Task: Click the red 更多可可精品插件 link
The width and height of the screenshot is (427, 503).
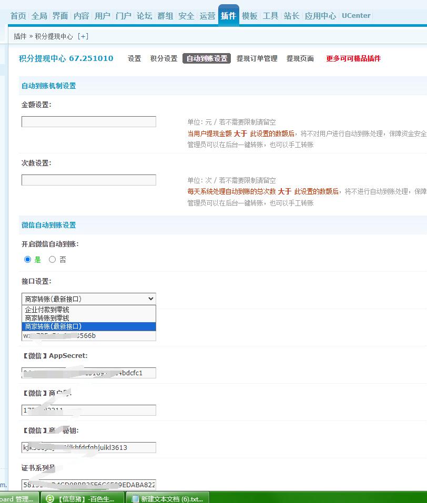Action: [353, 58]
